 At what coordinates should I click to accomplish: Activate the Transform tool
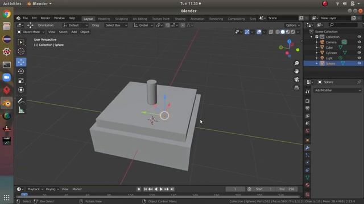(x=21, y=90)
